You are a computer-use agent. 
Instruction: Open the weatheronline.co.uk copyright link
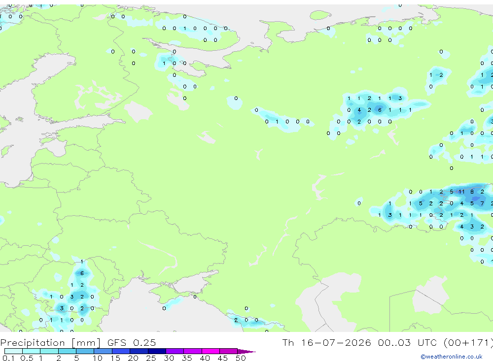452,357
